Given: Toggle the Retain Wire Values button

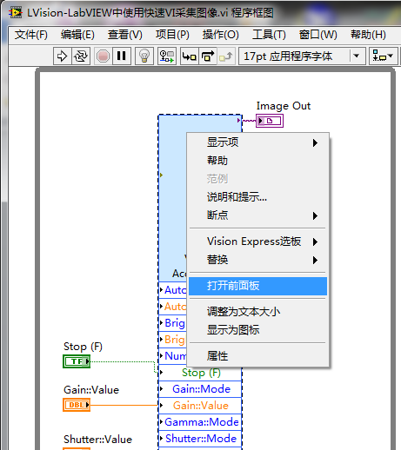Looking at the screenshot, I should click(x=167, y=56).
